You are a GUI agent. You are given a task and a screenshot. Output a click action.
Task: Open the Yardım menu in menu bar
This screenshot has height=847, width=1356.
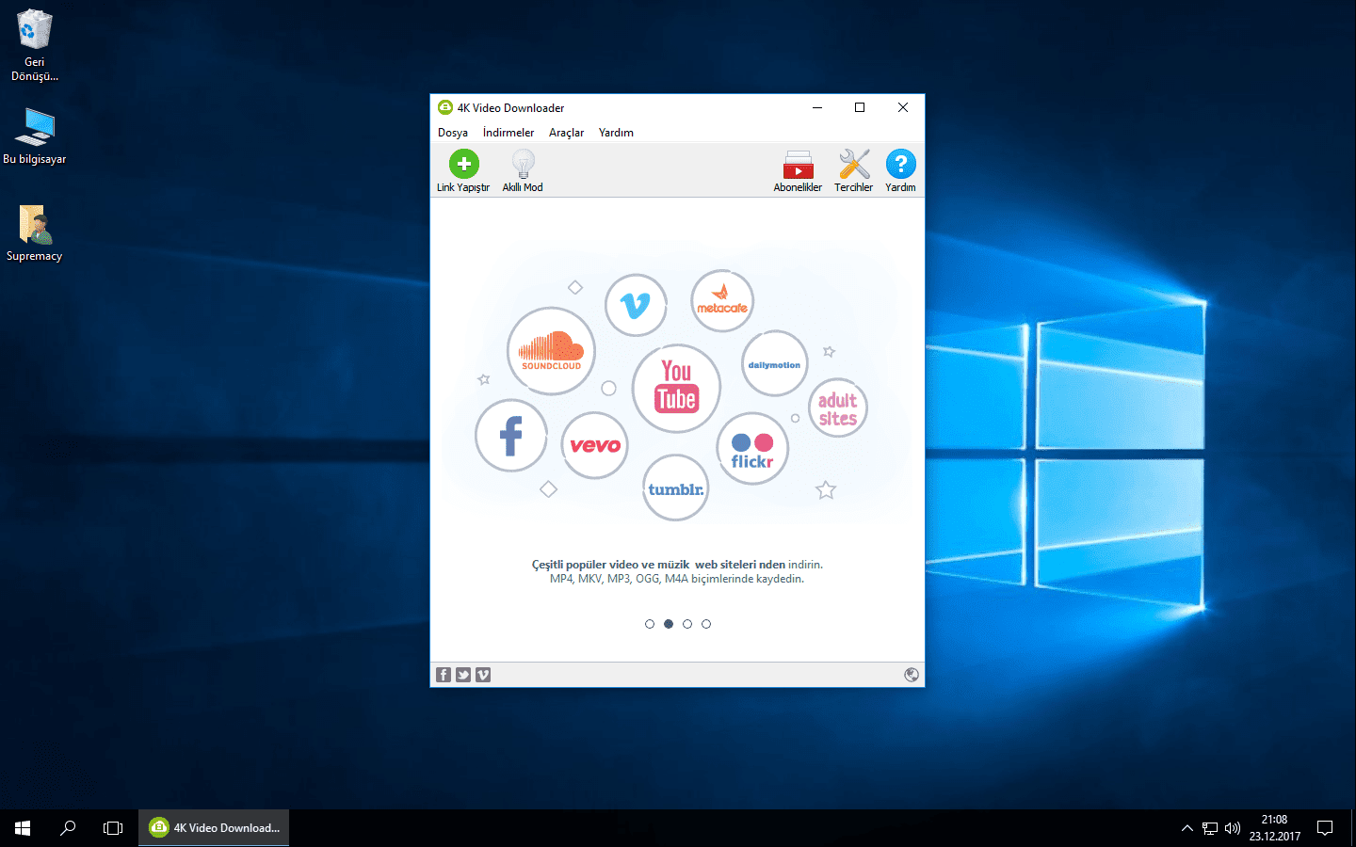tap(616, 133)
